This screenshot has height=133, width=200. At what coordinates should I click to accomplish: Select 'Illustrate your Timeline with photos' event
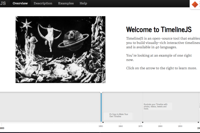point(158,106)
